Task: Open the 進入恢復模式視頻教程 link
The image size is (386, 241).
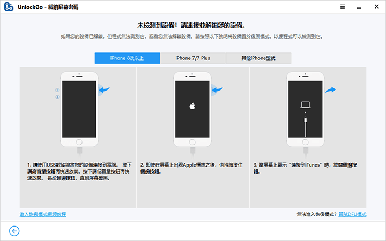Action: 43,214
